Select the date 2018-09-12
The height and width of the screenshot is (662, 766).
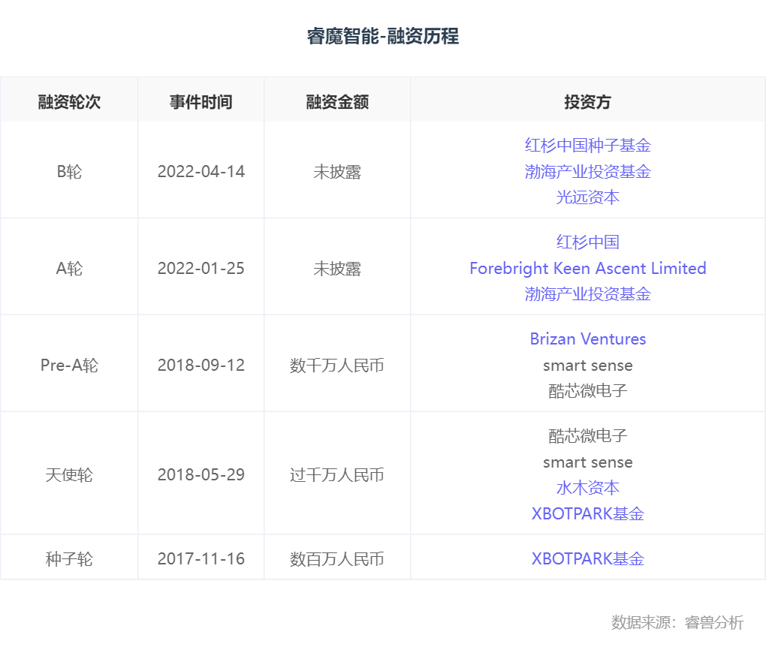pos(201,365)
